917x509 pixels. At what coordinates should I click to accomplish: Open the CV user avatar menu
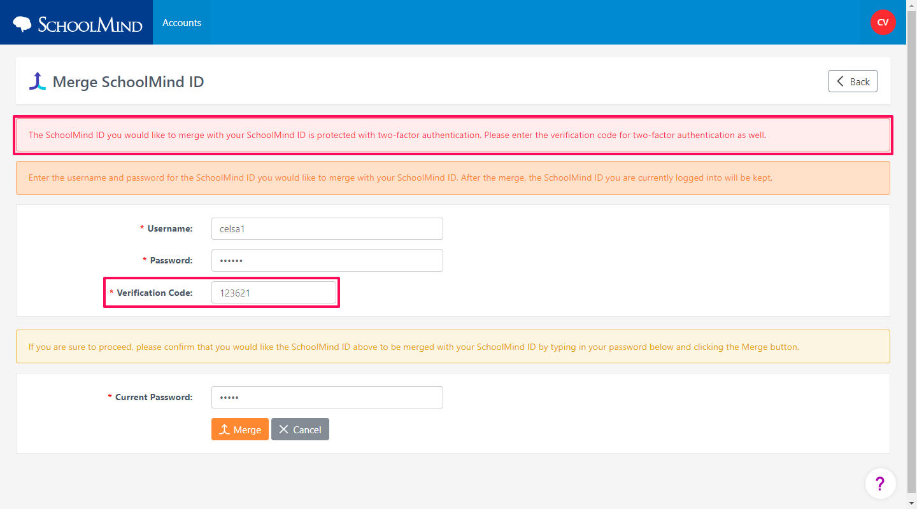[x=883, y=22]
